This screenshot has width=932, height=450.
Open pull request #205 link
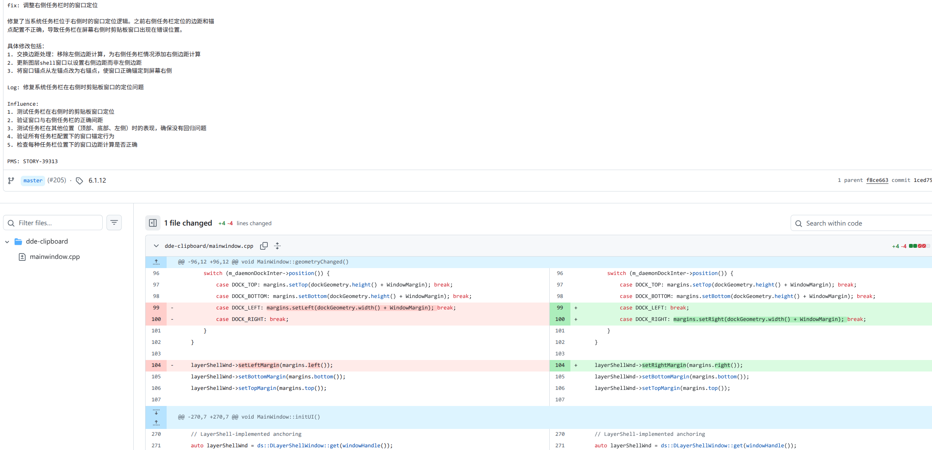57,180
